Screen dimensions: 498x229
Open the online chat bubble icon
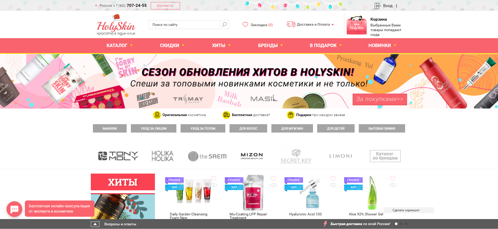(x=14, y=209)
